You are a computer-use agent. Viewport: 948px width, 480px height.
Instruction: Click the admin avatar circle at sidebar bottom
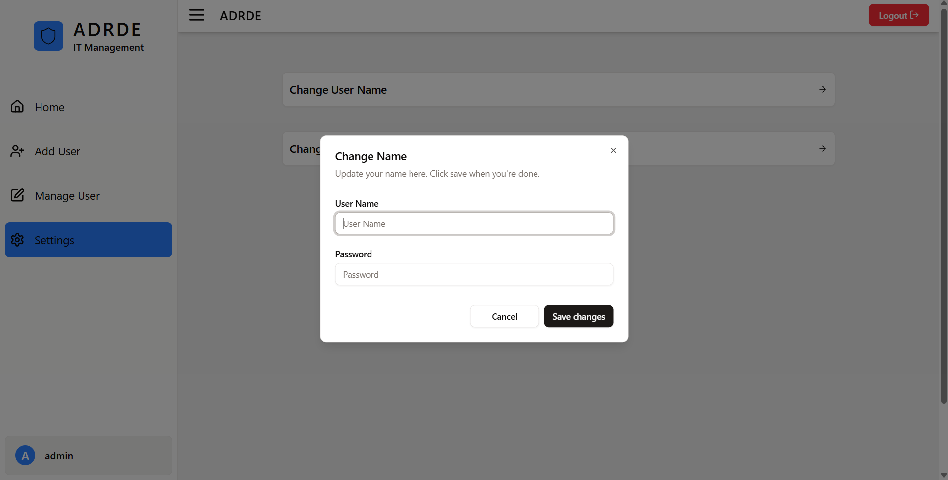(x=25, y=455)
